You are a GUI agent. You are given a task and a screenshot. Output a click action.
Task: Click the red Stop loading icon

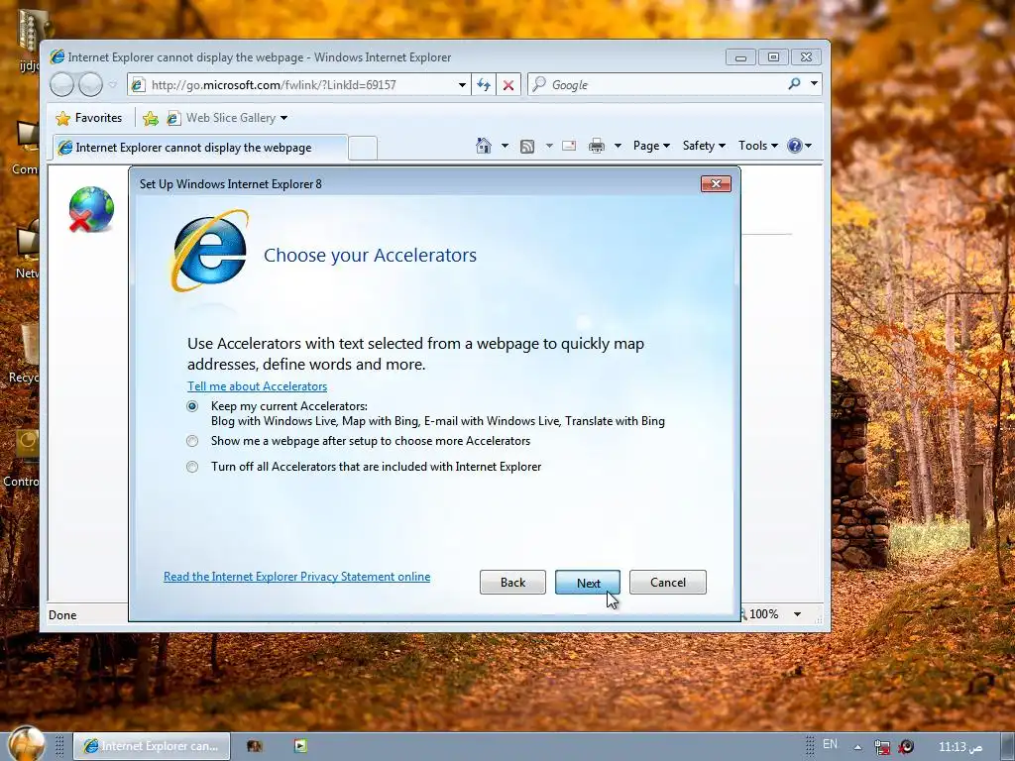(x=508, y=85)
